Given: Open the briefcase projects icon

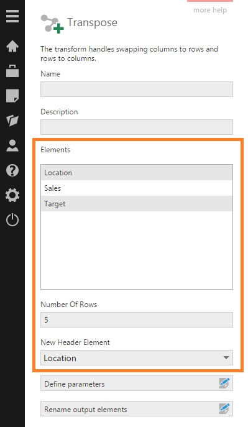Looking at the screenshot, I should 12,71.
